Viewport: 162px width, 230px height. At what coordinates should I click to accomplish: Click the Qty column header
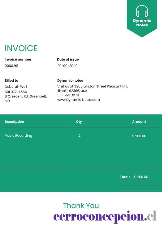(x=79, y=122)
